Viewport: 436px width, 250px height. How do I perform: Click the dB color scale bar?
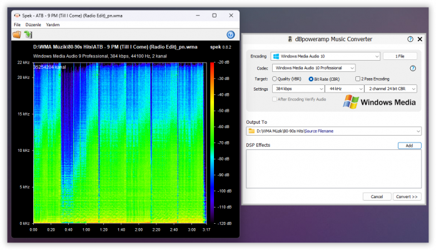(212, 143)
